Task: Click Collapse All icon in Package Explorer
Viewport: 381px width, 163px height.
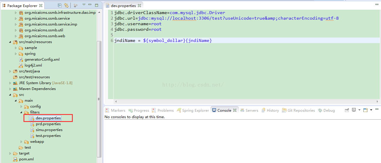Action: (x=60, y=5)
